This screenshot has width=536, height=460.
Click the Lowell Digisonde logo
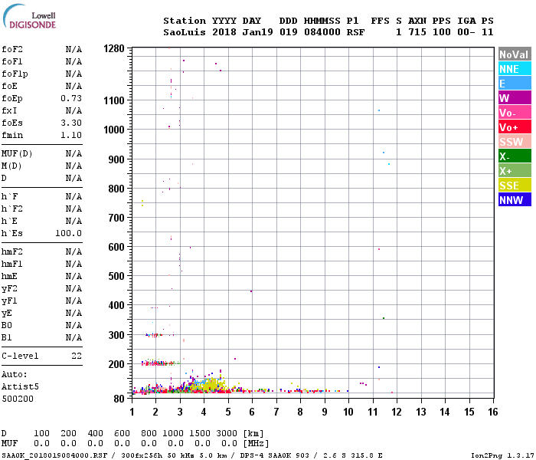[29, 16]
